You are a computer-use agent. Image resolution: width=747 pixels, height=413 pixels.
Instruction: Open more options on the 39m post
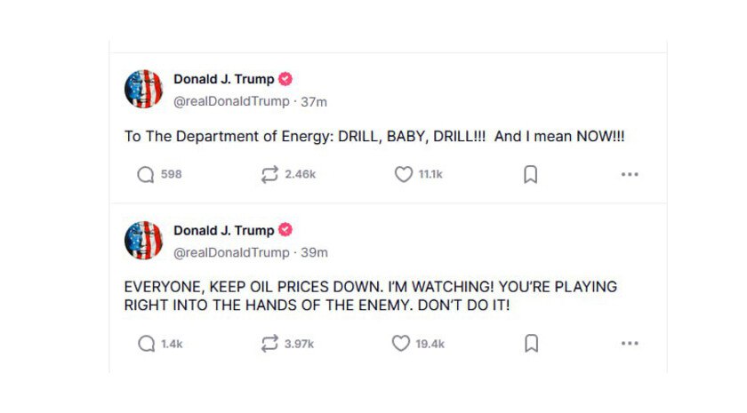click(x=630, y=344)
